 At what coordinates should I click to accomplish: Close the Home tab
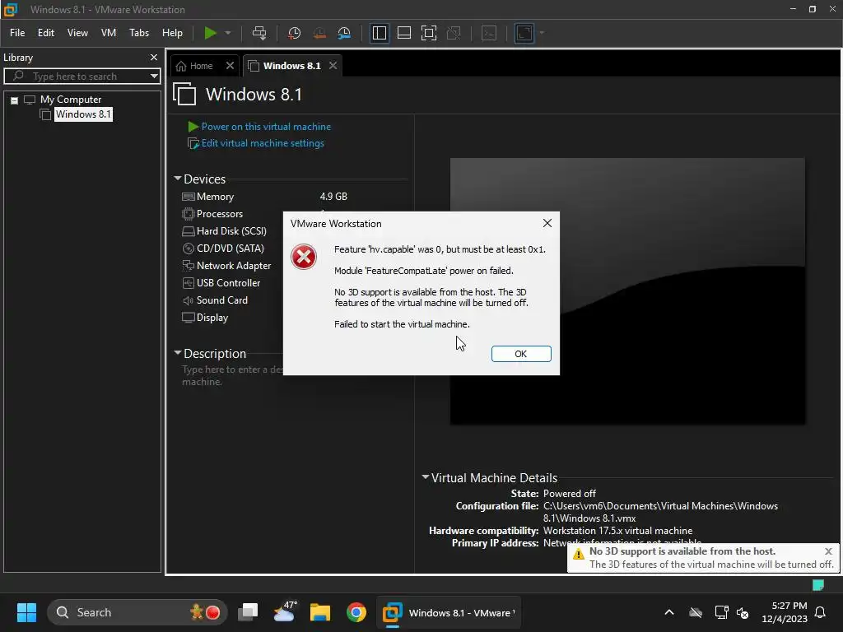(x=230, y=66)
